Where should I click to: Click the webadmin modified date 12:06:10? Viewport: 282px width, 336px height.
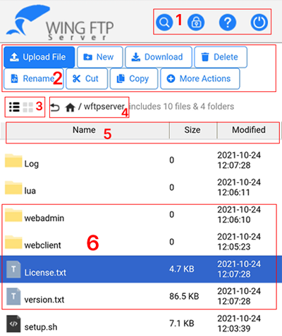[239, 214]
